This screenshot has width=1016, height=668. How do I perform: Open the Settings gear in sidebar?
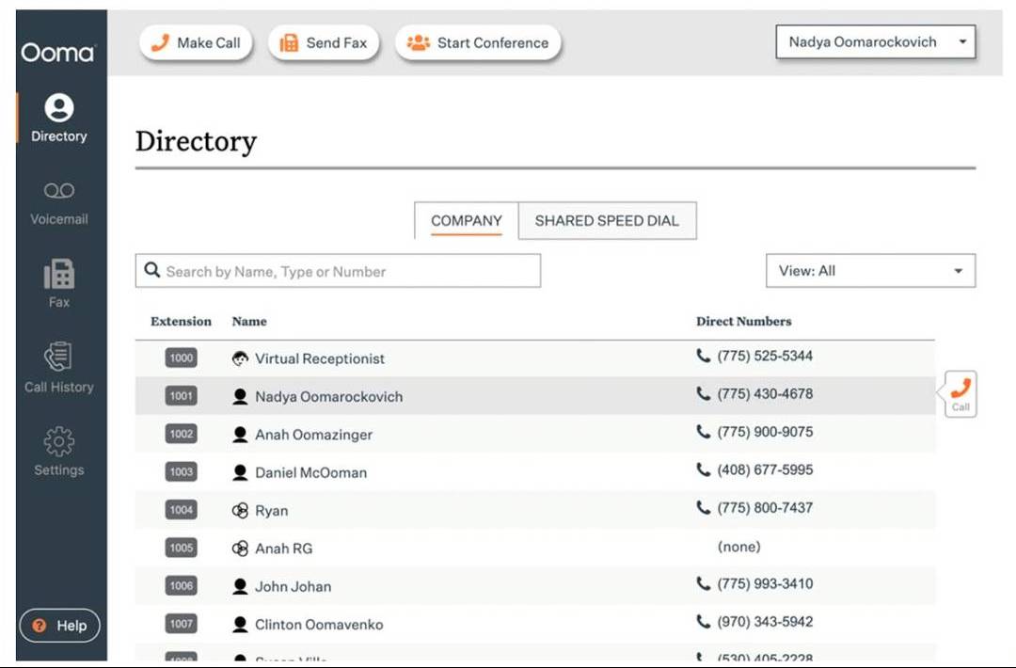coord(59,452)
